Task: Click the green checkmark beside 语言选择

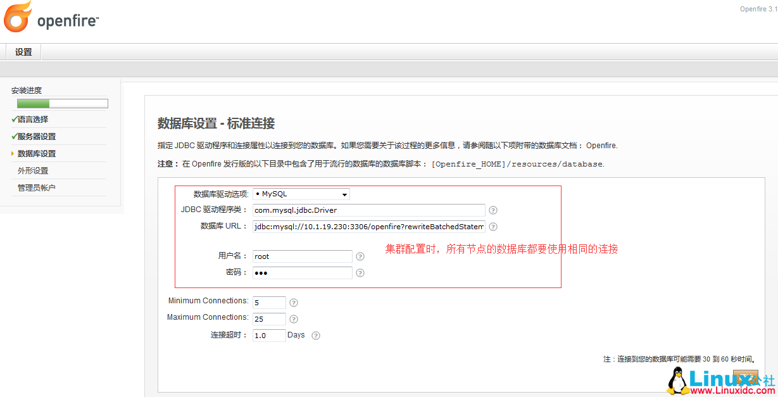Action: (14, 118)
